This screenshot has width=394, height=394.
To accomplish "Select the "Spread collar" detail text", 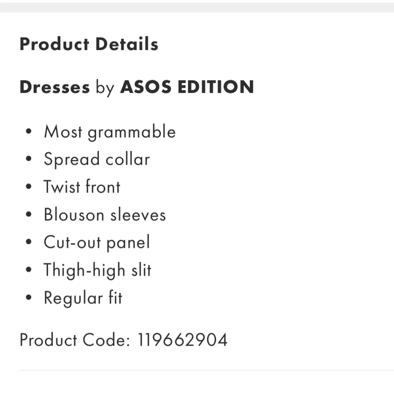I will (97, 160).
